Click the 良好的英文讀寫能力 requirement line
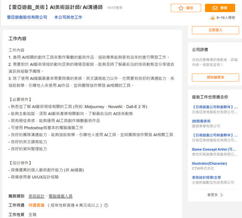 click(28, 142)
